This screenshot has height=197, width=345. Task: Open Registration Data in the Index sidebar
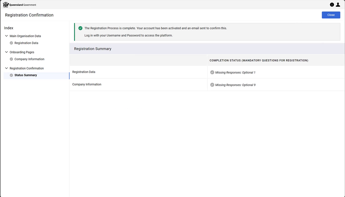point(26,43)
